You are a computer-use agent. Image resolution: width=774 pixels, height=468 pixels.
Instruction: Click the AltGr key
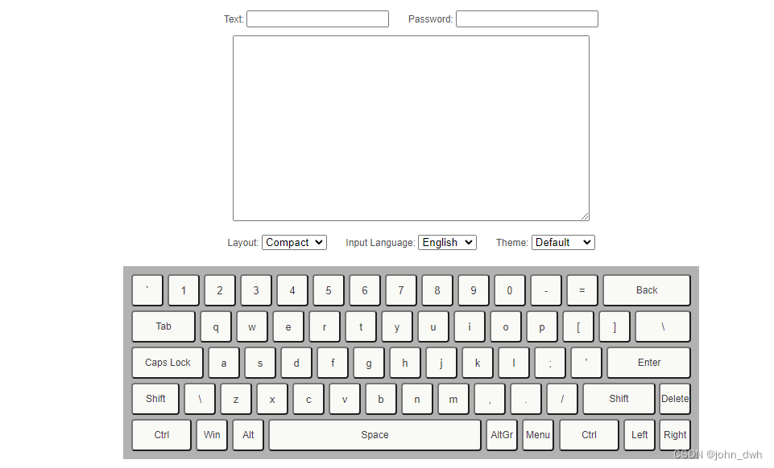pos(501,435)
